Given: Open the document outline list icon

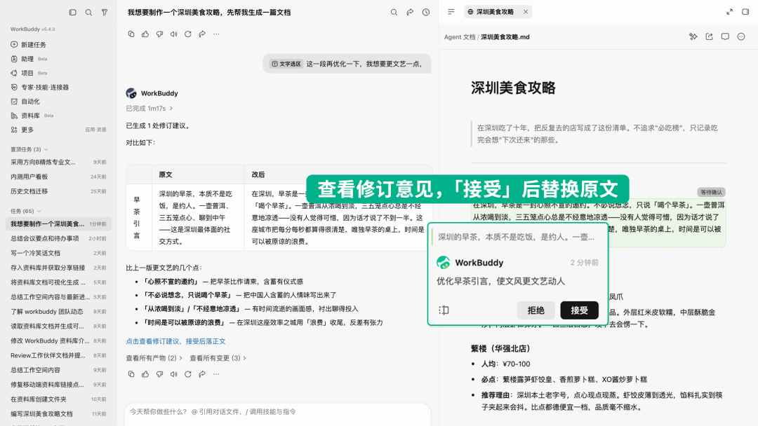Looking at the screenshot, I should [451, 12].
